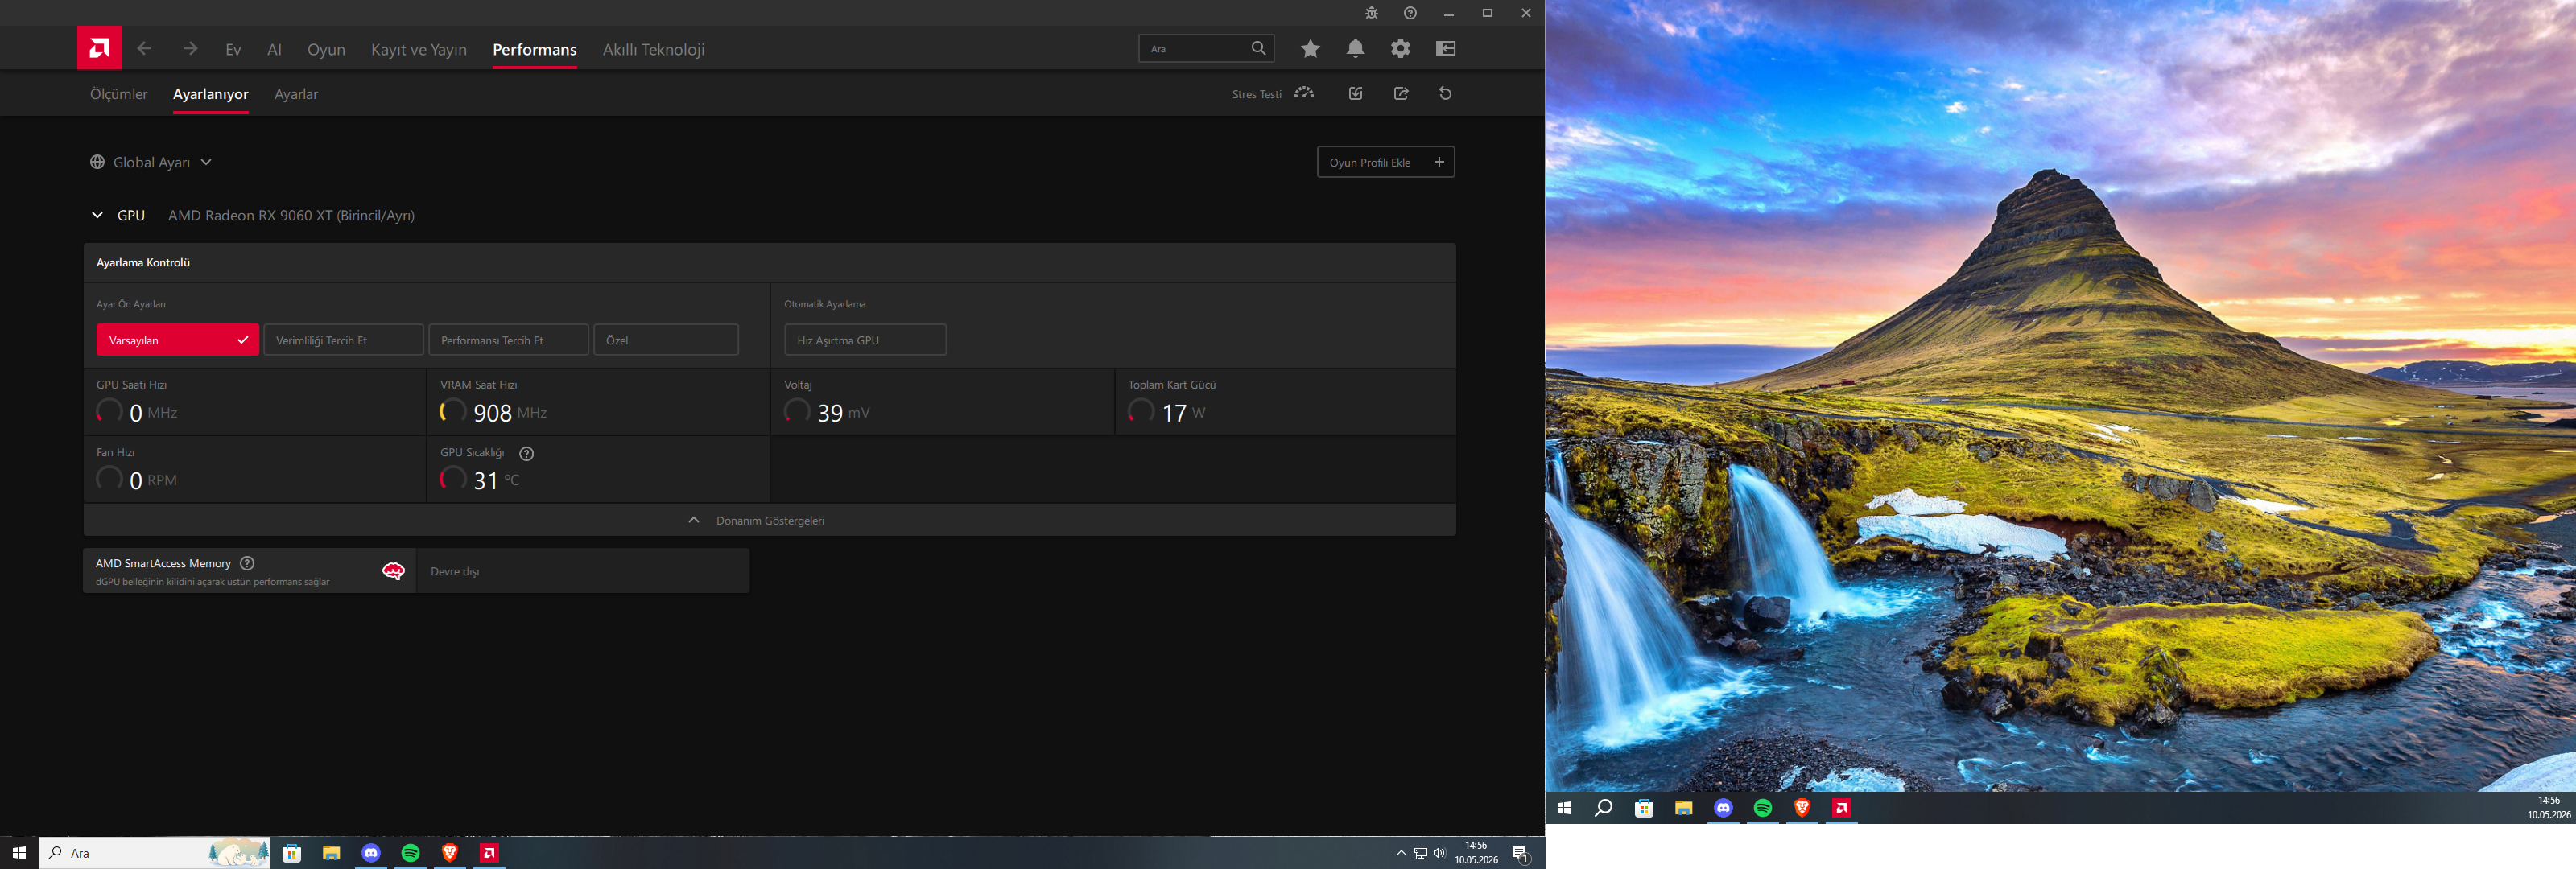
Task: Open the help question mark icon in title bar
Action: (x=1410, y=13)
